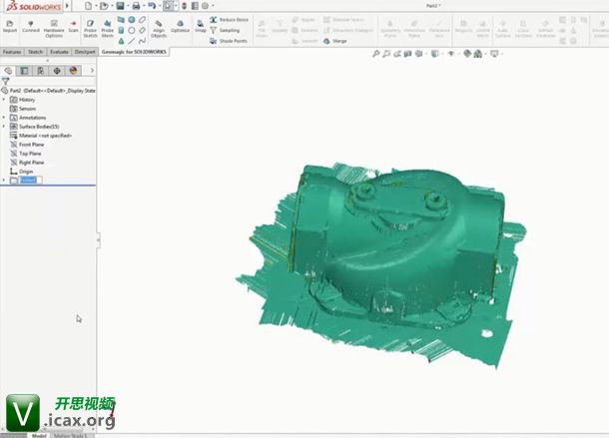Expand the Annotations node

pos(5,118)
